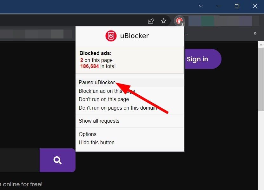
Task: Minimize the browser window
Action: 219,6
